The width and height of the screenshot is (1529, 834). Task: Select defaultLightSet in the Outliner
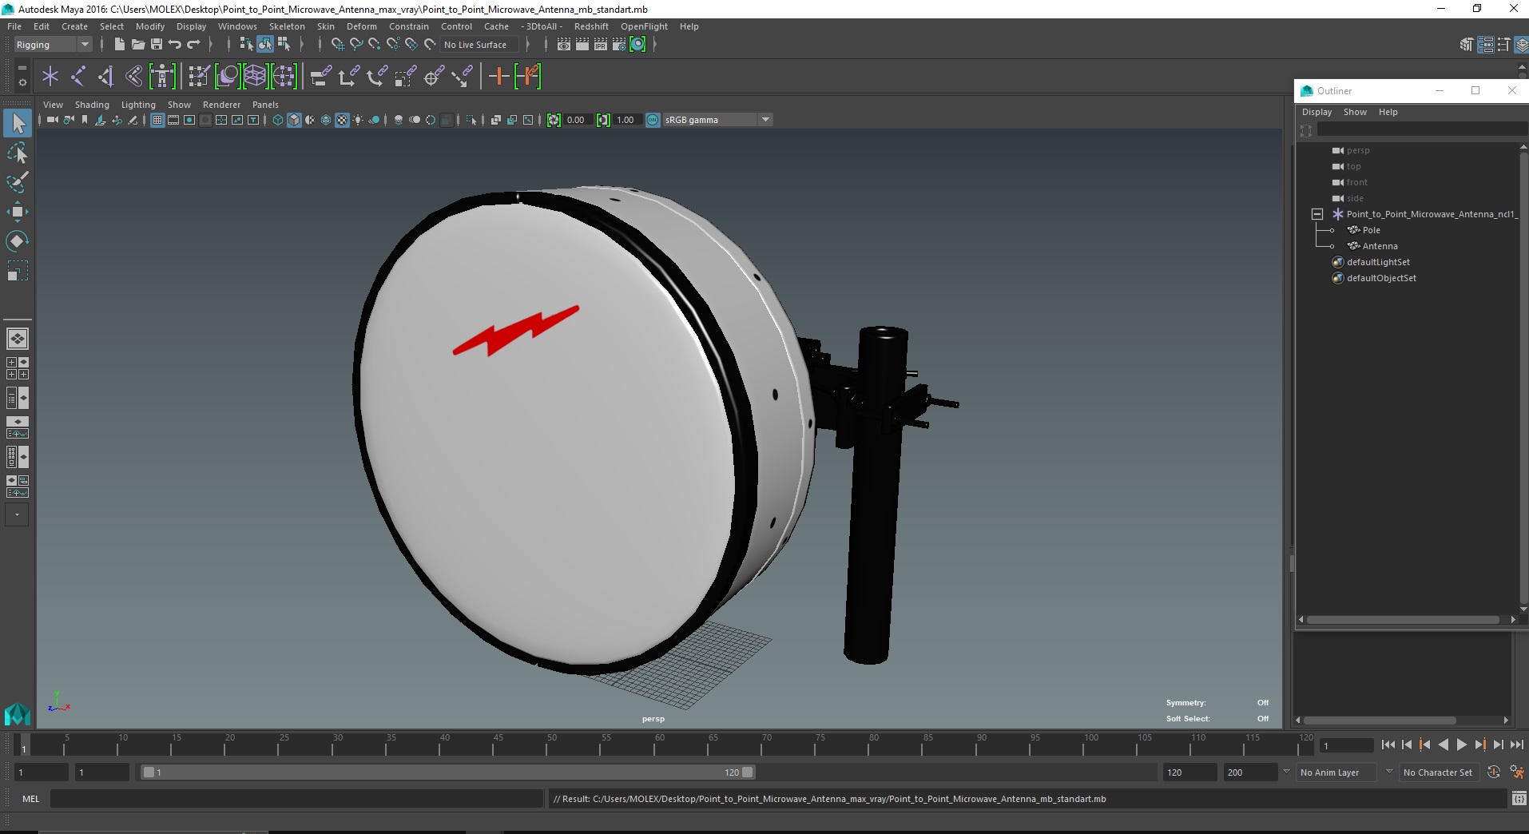(1378, 262)
